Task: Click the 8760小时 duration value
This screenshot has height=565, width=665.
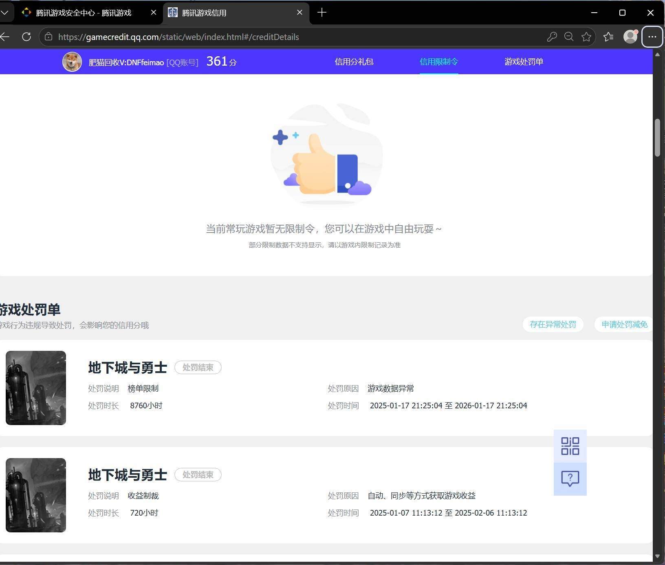Action: point(146,405)
